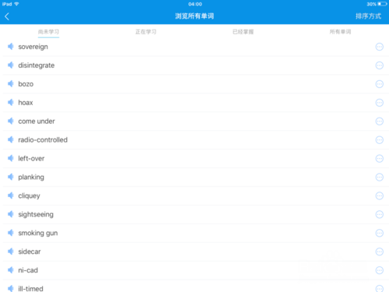Open more options for radio-controlled
Viewport: 389px width, 292px height.
click(x=380, y=140)
